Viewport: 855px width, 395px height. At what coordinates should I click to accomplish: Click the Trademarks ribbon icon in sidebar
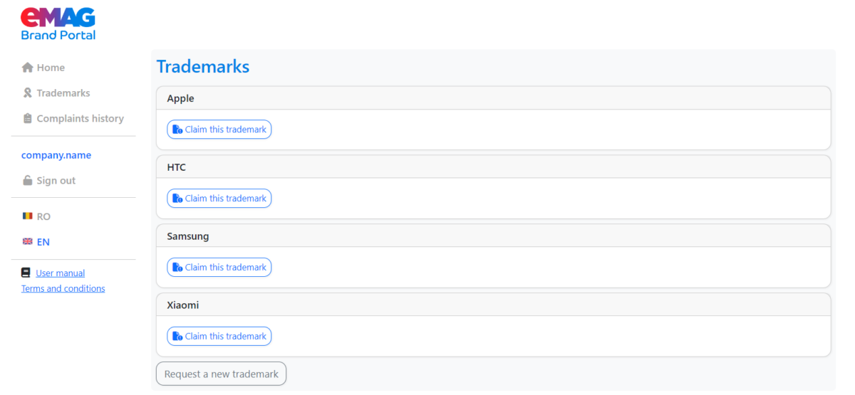(x=27, y=93)
